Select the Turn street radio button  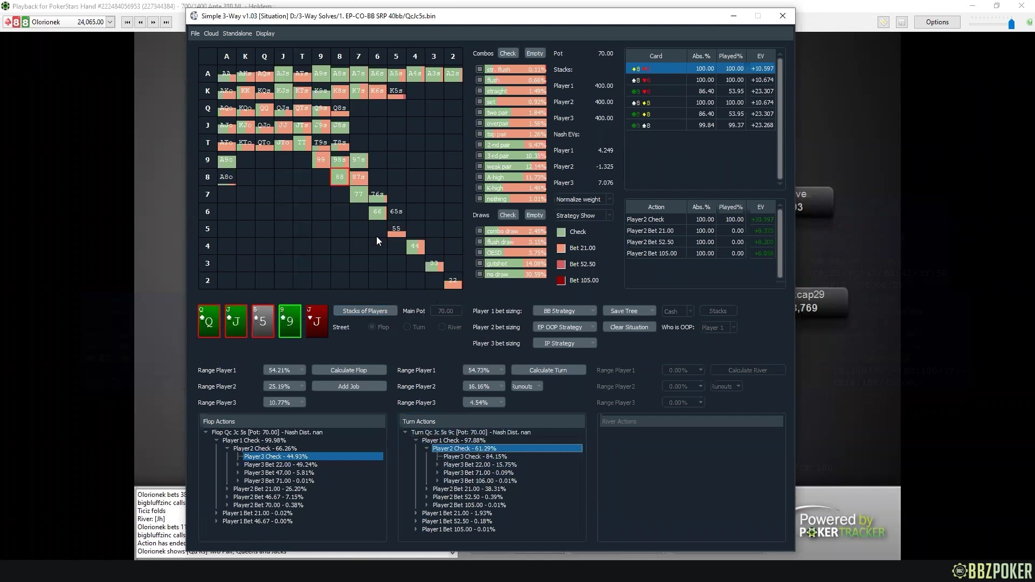(408, 327)
